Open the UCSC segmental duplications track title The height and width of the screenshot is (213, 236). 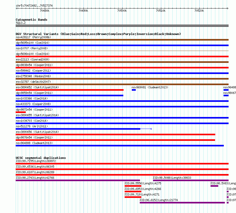tap(41, 158)
